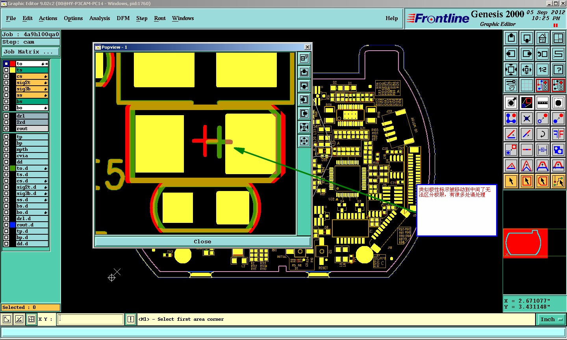The image size is (567, 340).
Task: Click the pan right icon in Popview sidebar
Action: coord(304,114)
